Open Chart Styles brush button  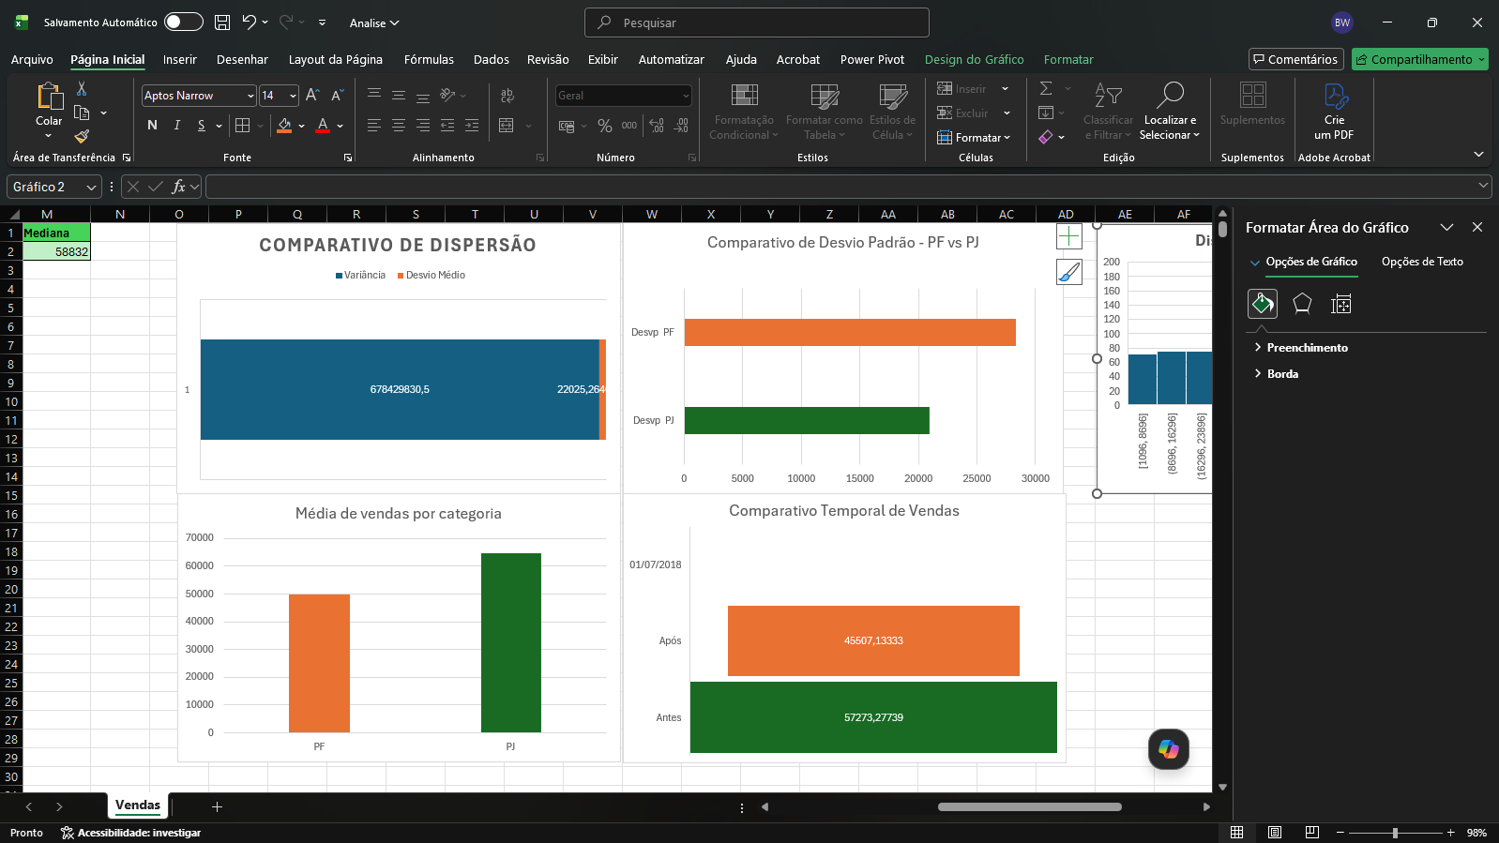(1069, 272)
